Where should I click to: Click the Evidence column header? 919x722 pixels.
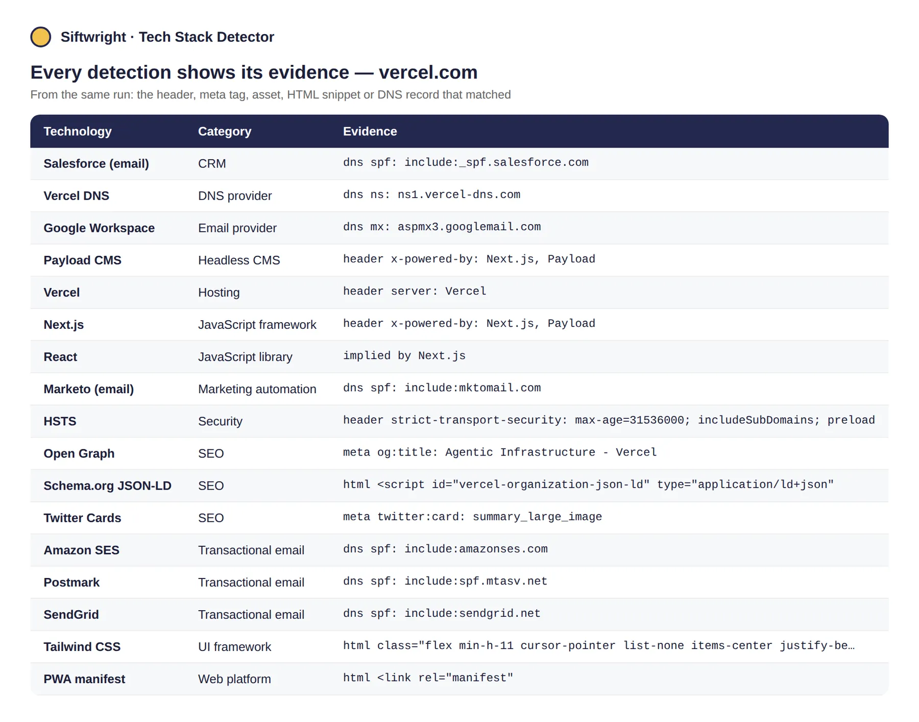pyautogui.click(x=370, y=131)
